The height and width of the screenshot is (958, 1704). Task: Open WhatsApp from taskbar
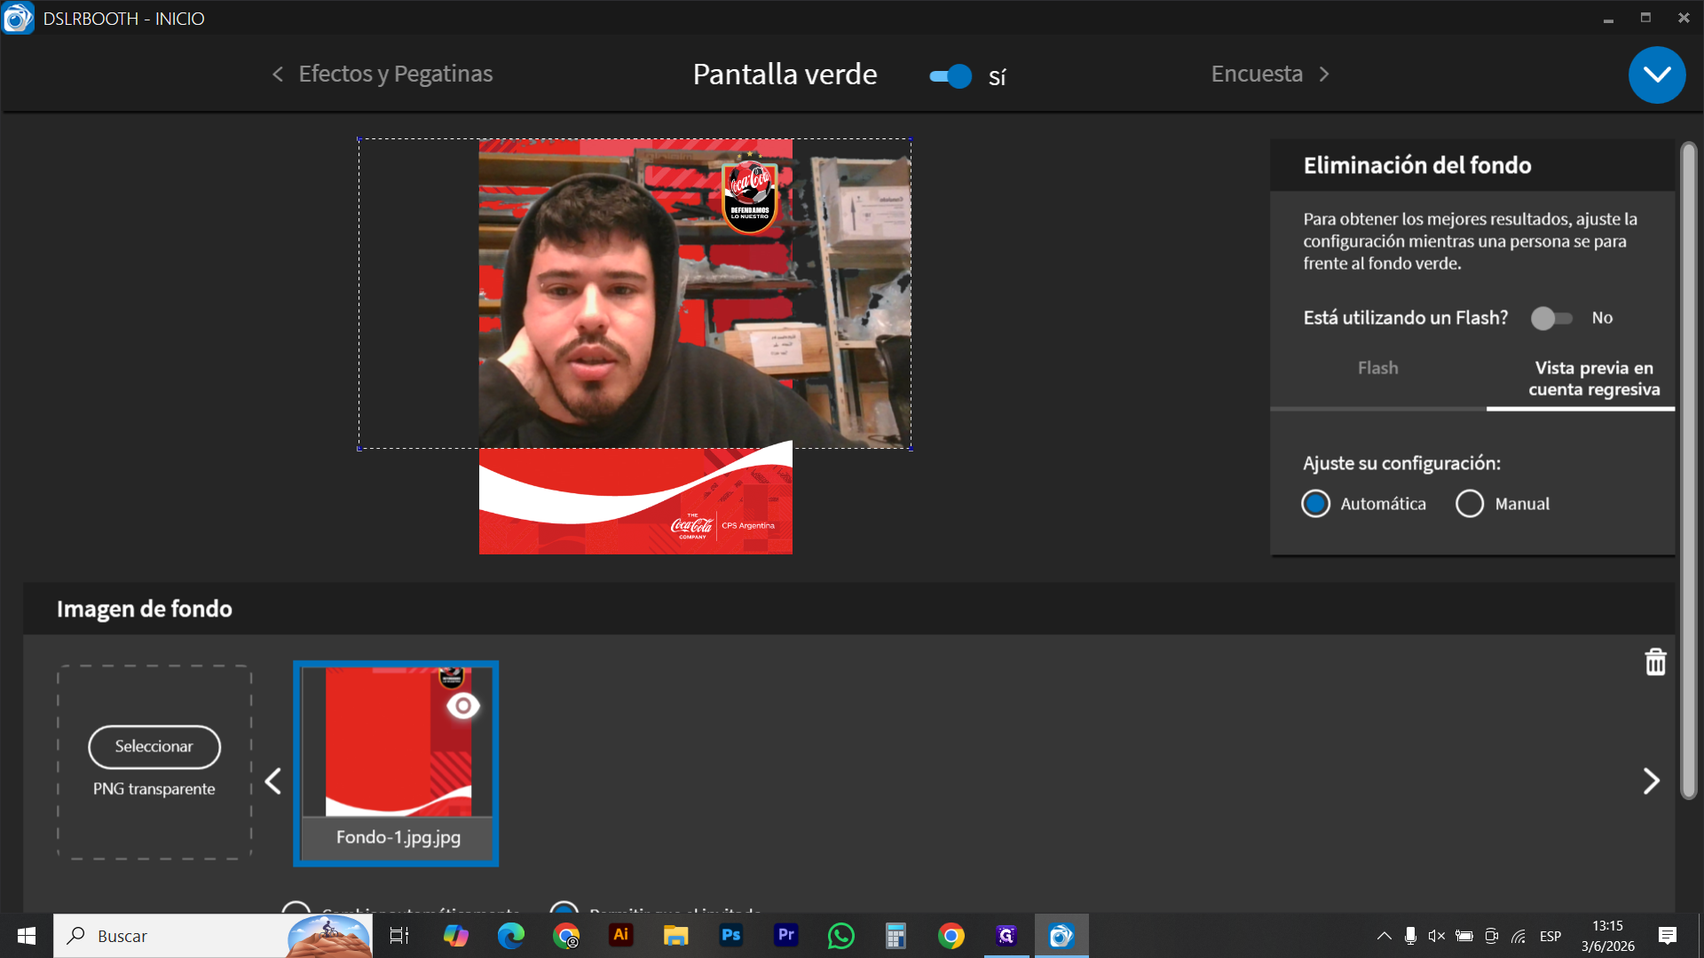841,936
